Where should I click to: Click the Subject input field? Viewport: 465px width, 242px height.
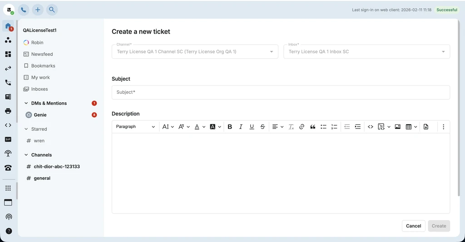281,92
